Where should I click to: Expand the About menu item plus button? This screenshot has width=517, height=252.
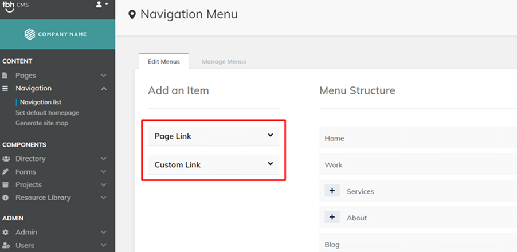click(332, 217)
